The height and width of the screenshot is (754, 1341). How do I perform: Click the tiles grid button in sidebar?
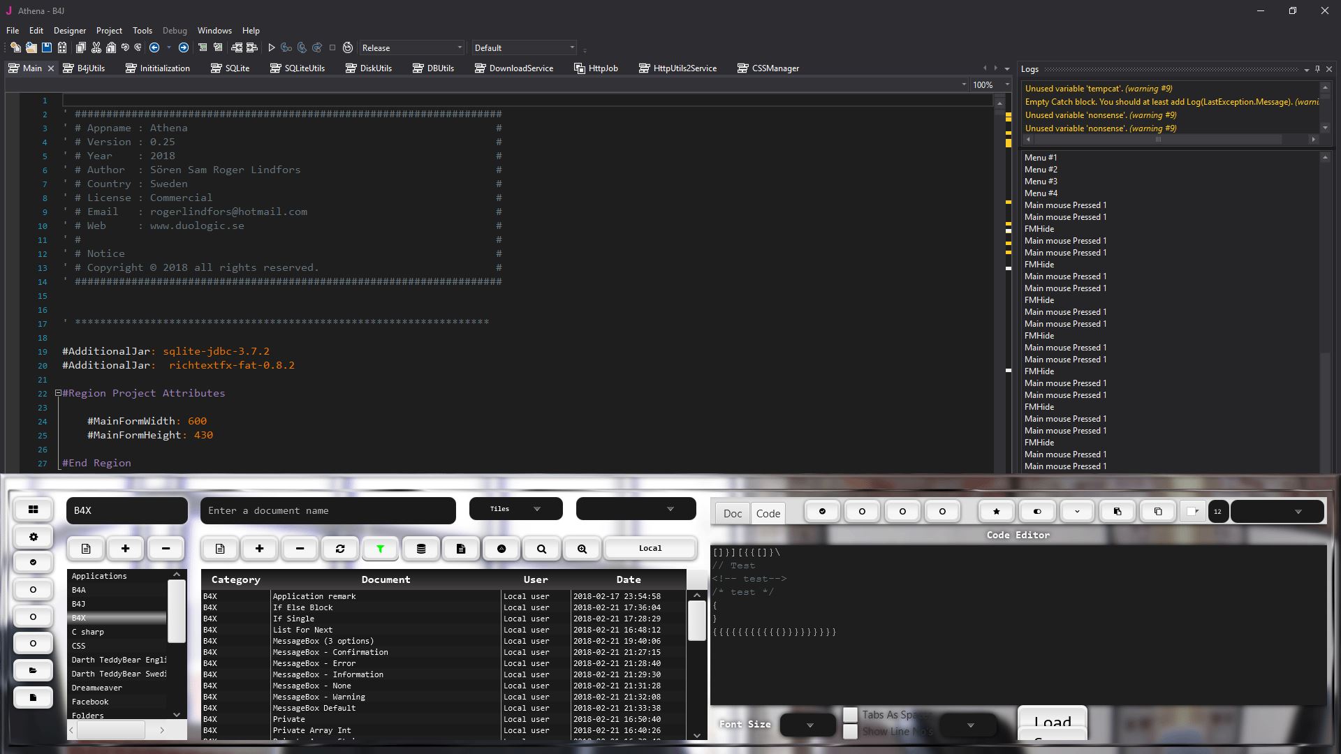pyautogui.click(x=33, y=510)
